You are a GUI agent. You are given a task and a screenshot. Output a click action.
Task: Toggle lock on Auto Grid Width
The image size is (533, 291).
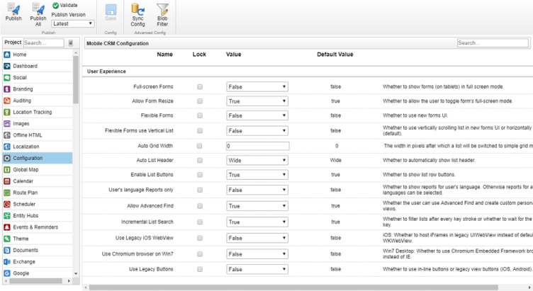[x=200, y=146]
